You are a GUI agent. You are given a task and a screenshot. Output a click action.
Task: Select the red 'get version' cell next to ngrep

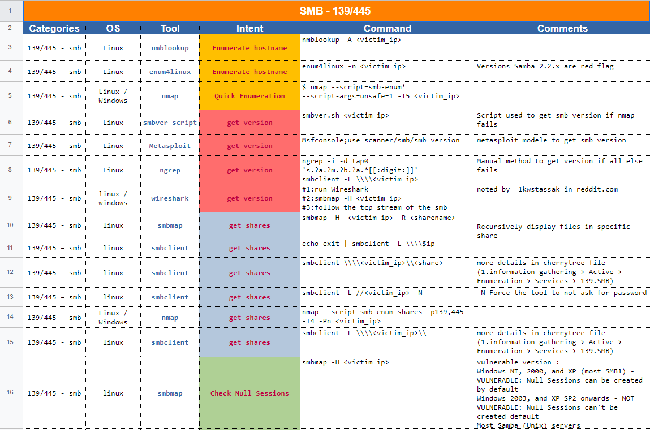pyautogui.click(x=249, y=170)
